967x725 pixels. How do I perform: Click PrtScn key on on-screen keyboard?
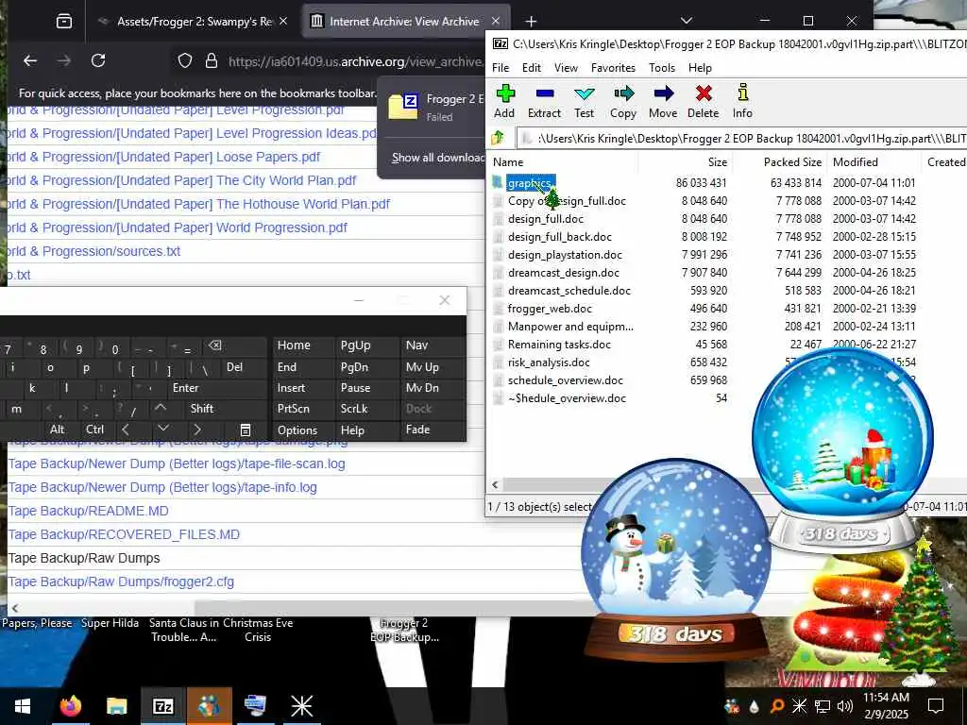click(303, 409)
